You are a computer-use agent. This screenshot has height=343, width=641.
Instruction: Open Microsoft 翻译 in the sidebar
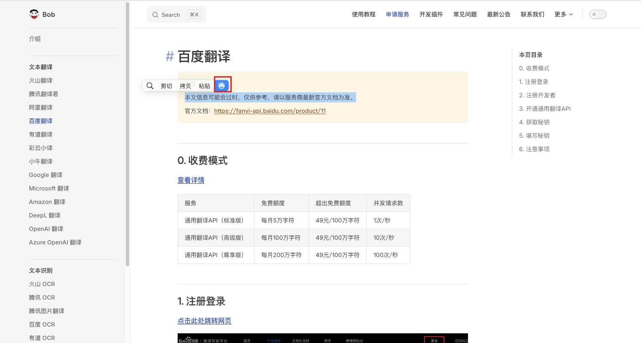click(x=49, y=188)
